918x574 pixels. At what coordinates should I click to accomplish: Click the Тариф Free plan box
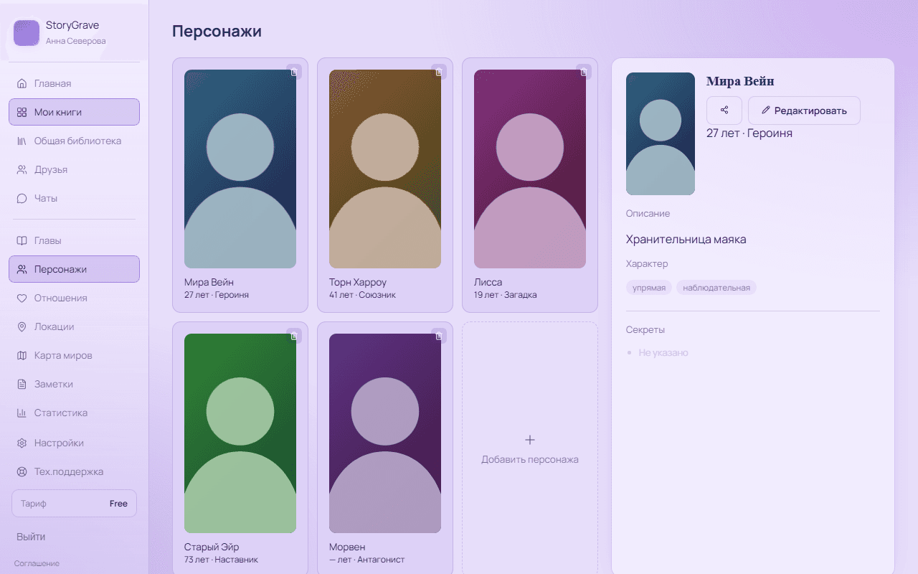click(x=74, y=504)
